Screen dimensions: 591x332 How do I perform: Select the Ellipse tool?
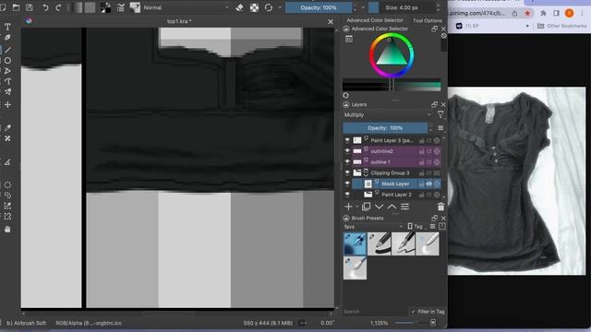[7, 60]
